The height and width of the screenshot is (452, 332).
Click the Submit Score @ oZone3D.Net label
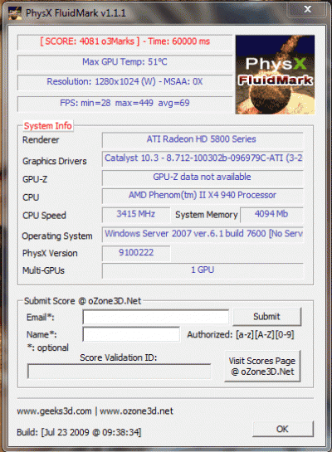point(82,301)
